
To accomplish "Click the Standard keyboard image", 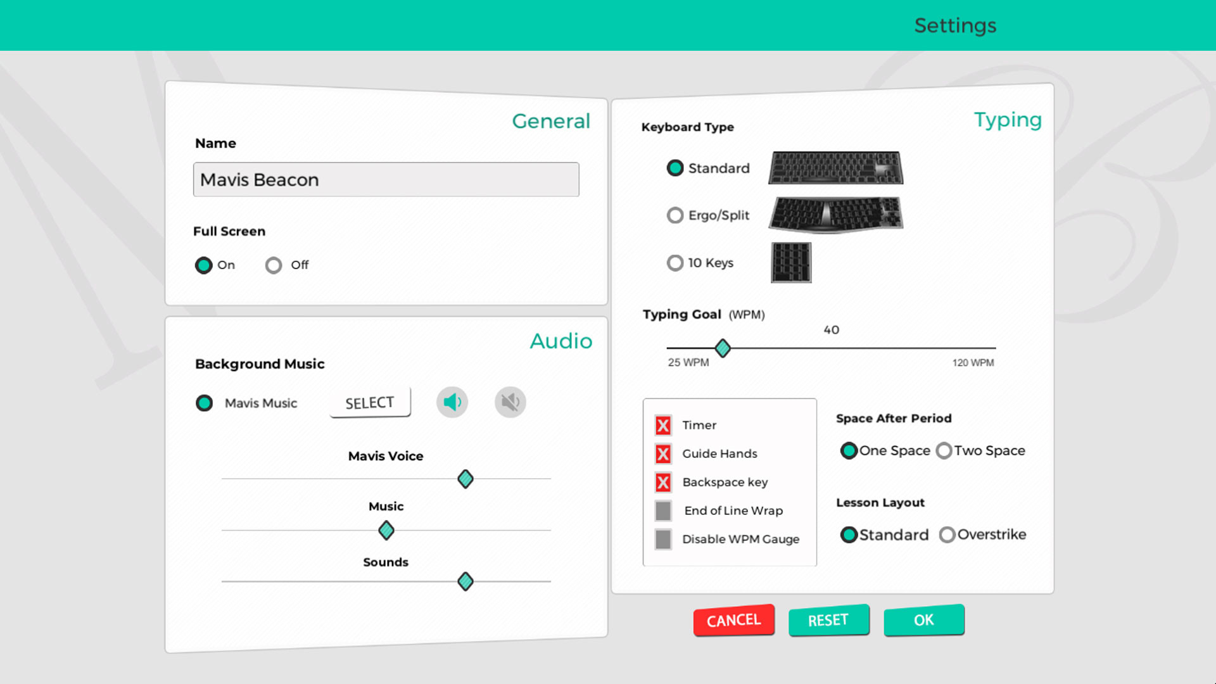I will pos(835,168).
